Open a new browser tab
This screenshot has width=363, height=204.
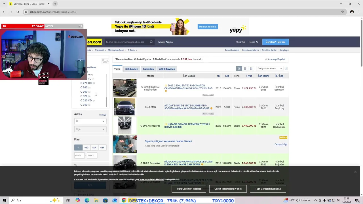(55, 4)
